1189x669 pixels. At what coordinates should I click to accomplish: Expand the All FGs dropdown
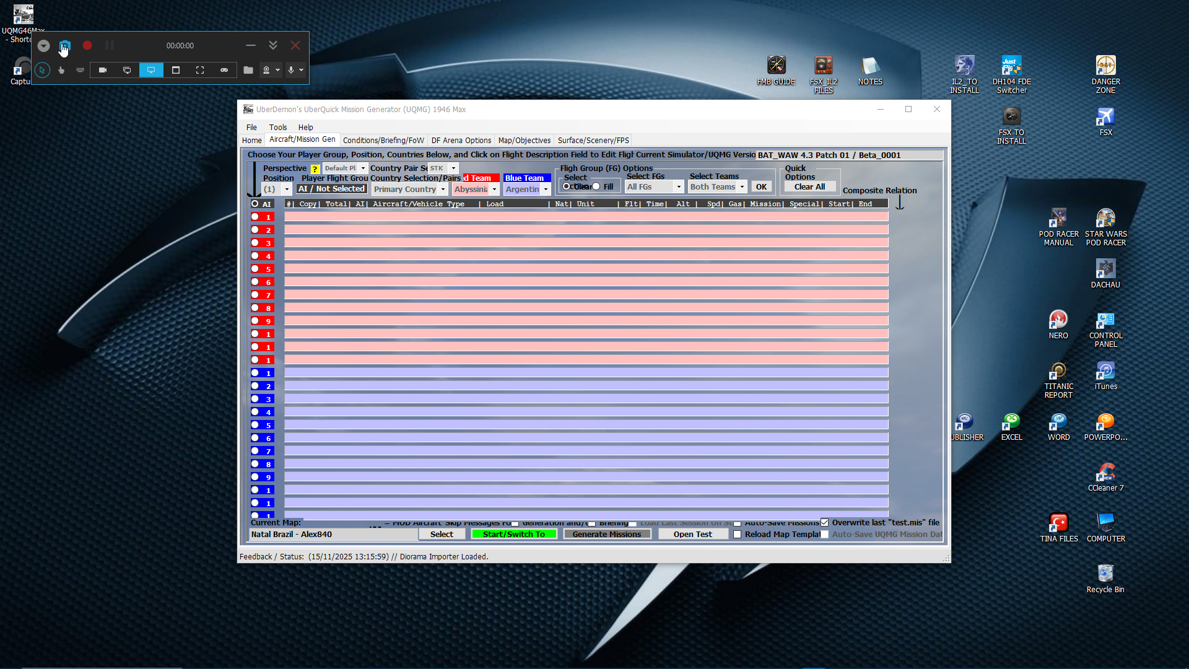click(679, 186)
